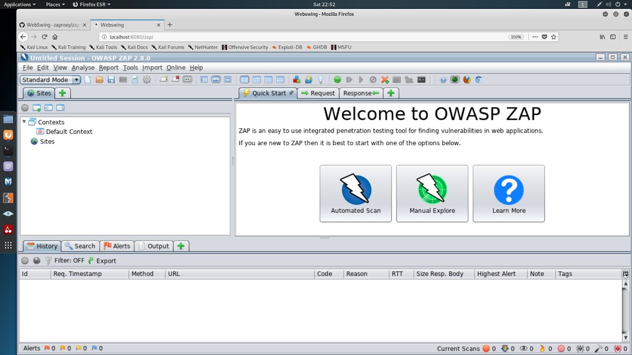Screen dimensions: 632x355
Task: Click the Export button in History panel
Action: 102,261
